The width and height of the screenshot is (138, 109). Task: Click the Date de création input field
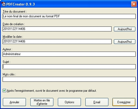pos(57,29)
